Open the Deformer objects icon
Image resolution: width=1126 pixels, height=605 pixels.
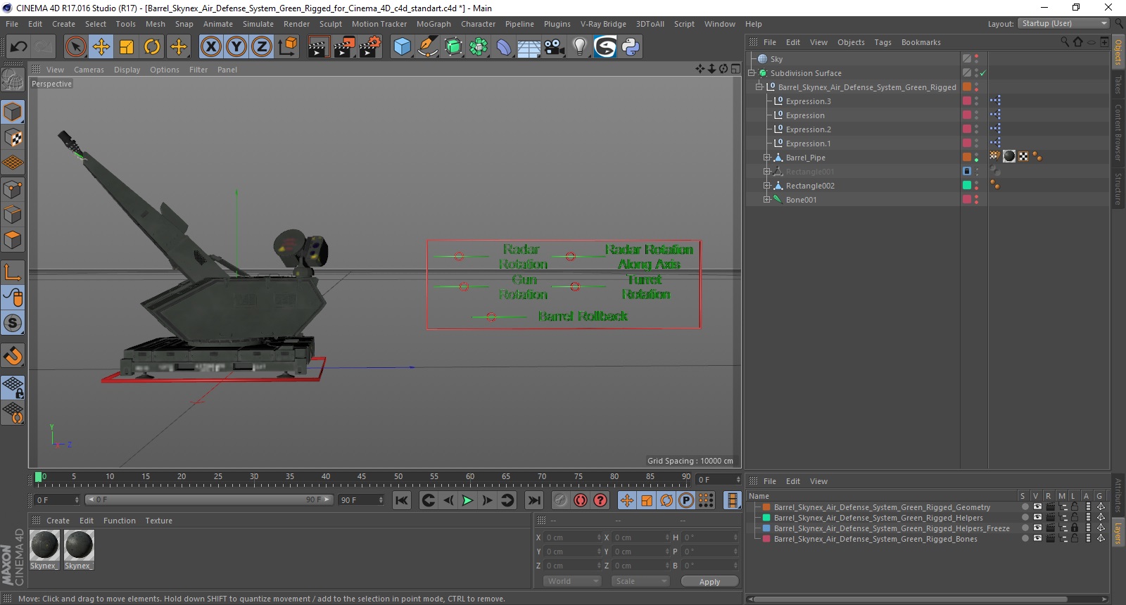tap(504, 47)
